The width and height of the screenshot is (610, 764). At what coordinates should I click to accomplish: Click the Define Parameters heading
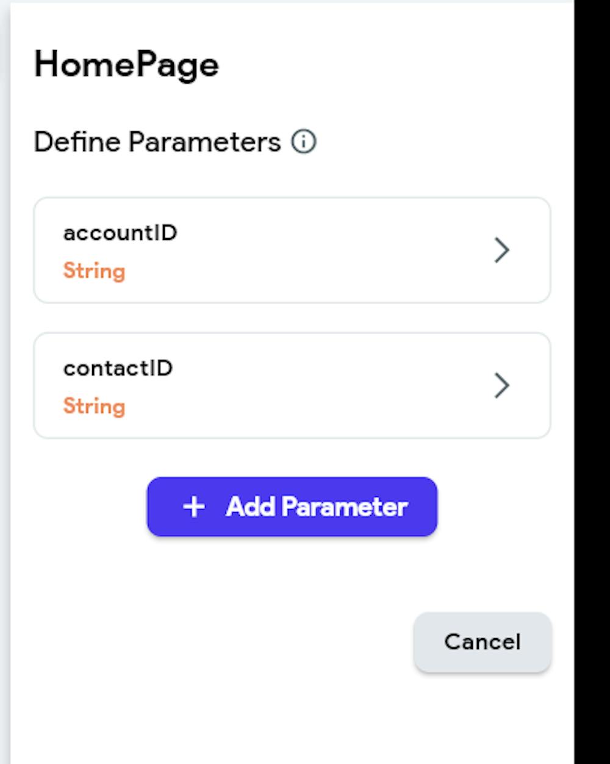[x=157, y=142]
